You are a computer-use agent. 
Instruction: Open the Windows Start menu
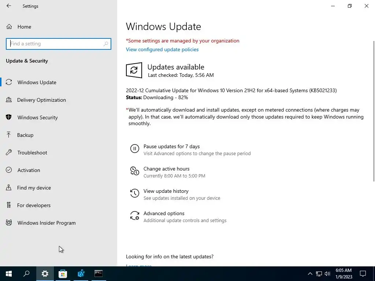click(x=9, y=274)
